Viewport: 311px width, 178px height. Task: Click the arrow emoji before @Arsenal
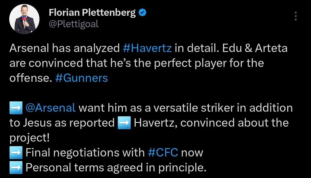(x=16, y=108)
